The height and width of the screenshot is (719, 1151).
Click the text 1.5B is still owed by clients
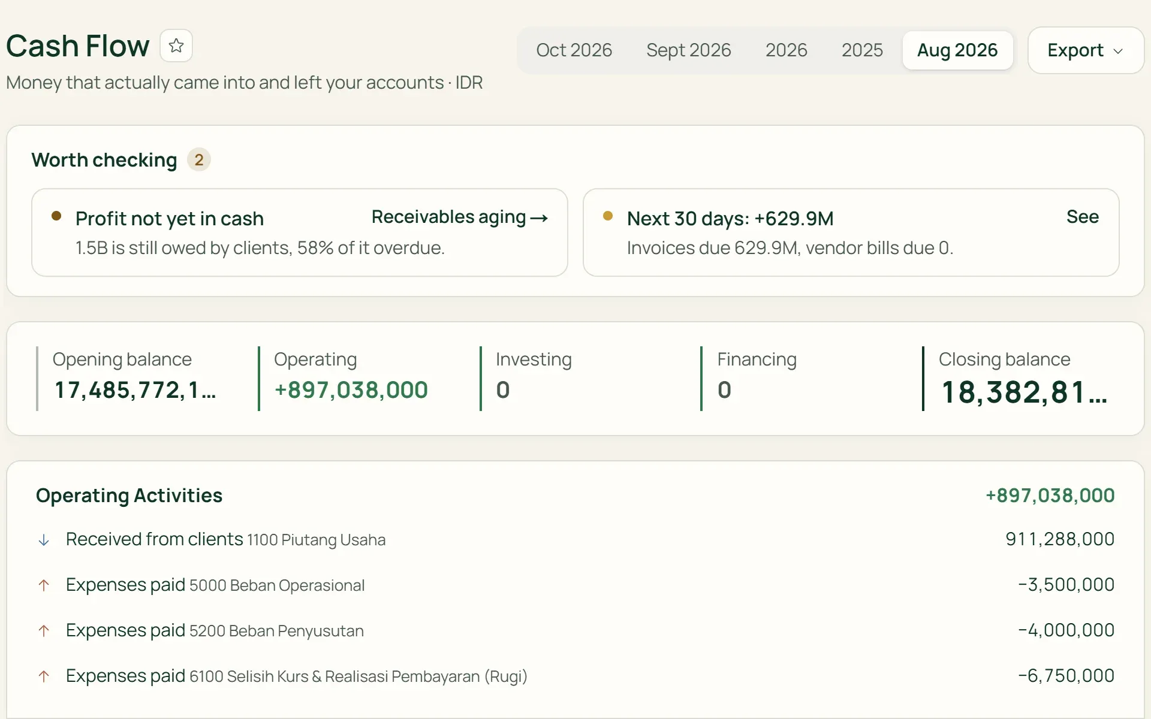[x=183, y=248]
